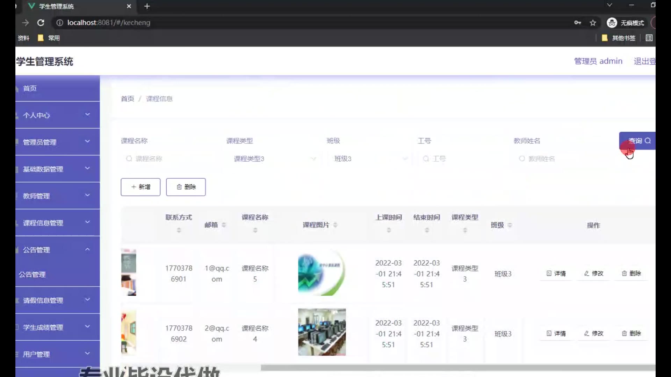Reload the page with the browser refresh icon

[41, 23]
